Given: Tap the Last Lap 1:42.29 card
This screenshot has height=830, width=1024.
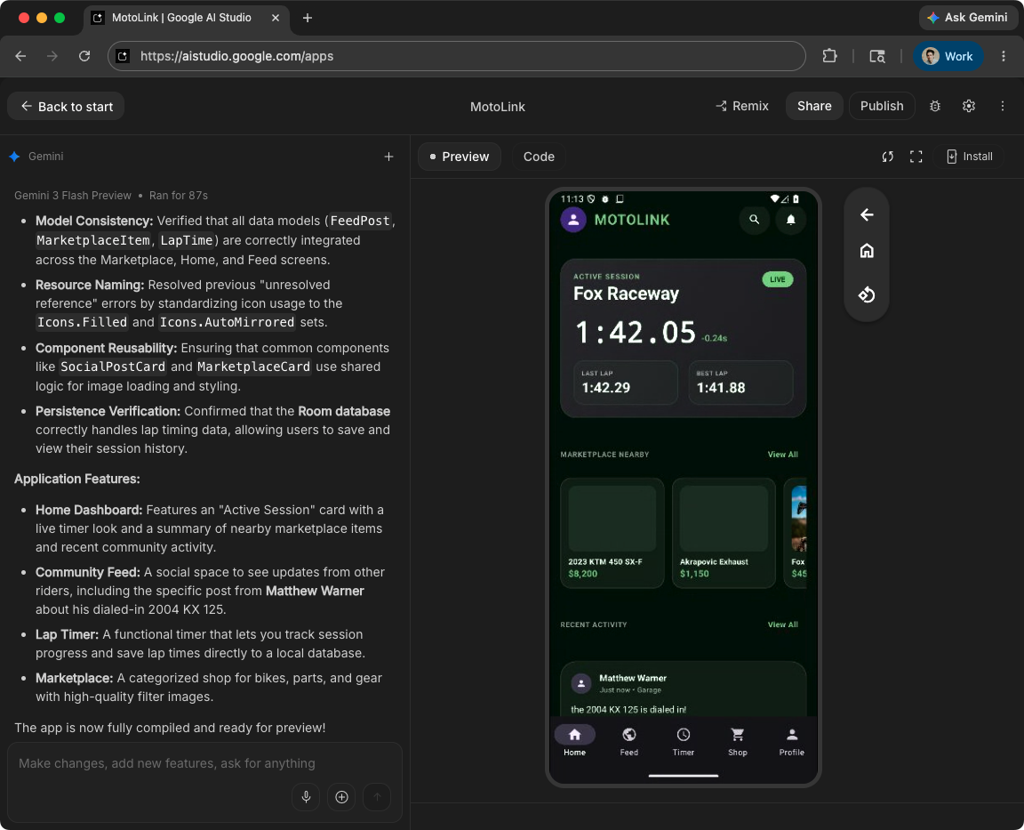Looking at the screenshot, I should [626, 383].
